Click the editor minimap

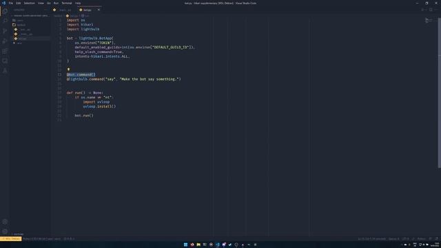(x=430, y=21)
